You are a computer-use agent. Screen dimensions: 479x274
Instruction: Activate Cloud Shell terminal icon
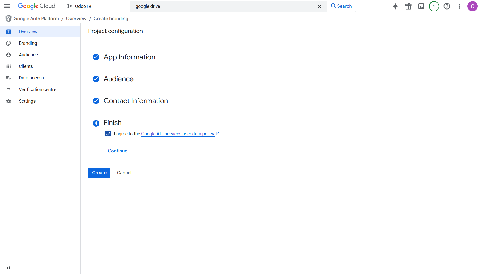pos(421,6)
